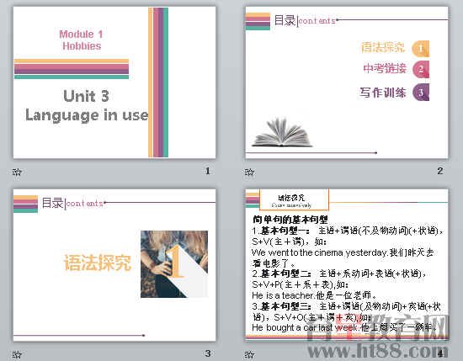Click slide number 1 label
The image size is (463, 361).
208,171
